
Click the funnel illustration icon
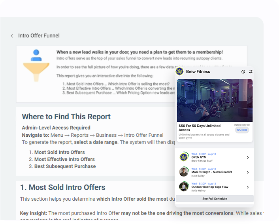click(36, 66)
